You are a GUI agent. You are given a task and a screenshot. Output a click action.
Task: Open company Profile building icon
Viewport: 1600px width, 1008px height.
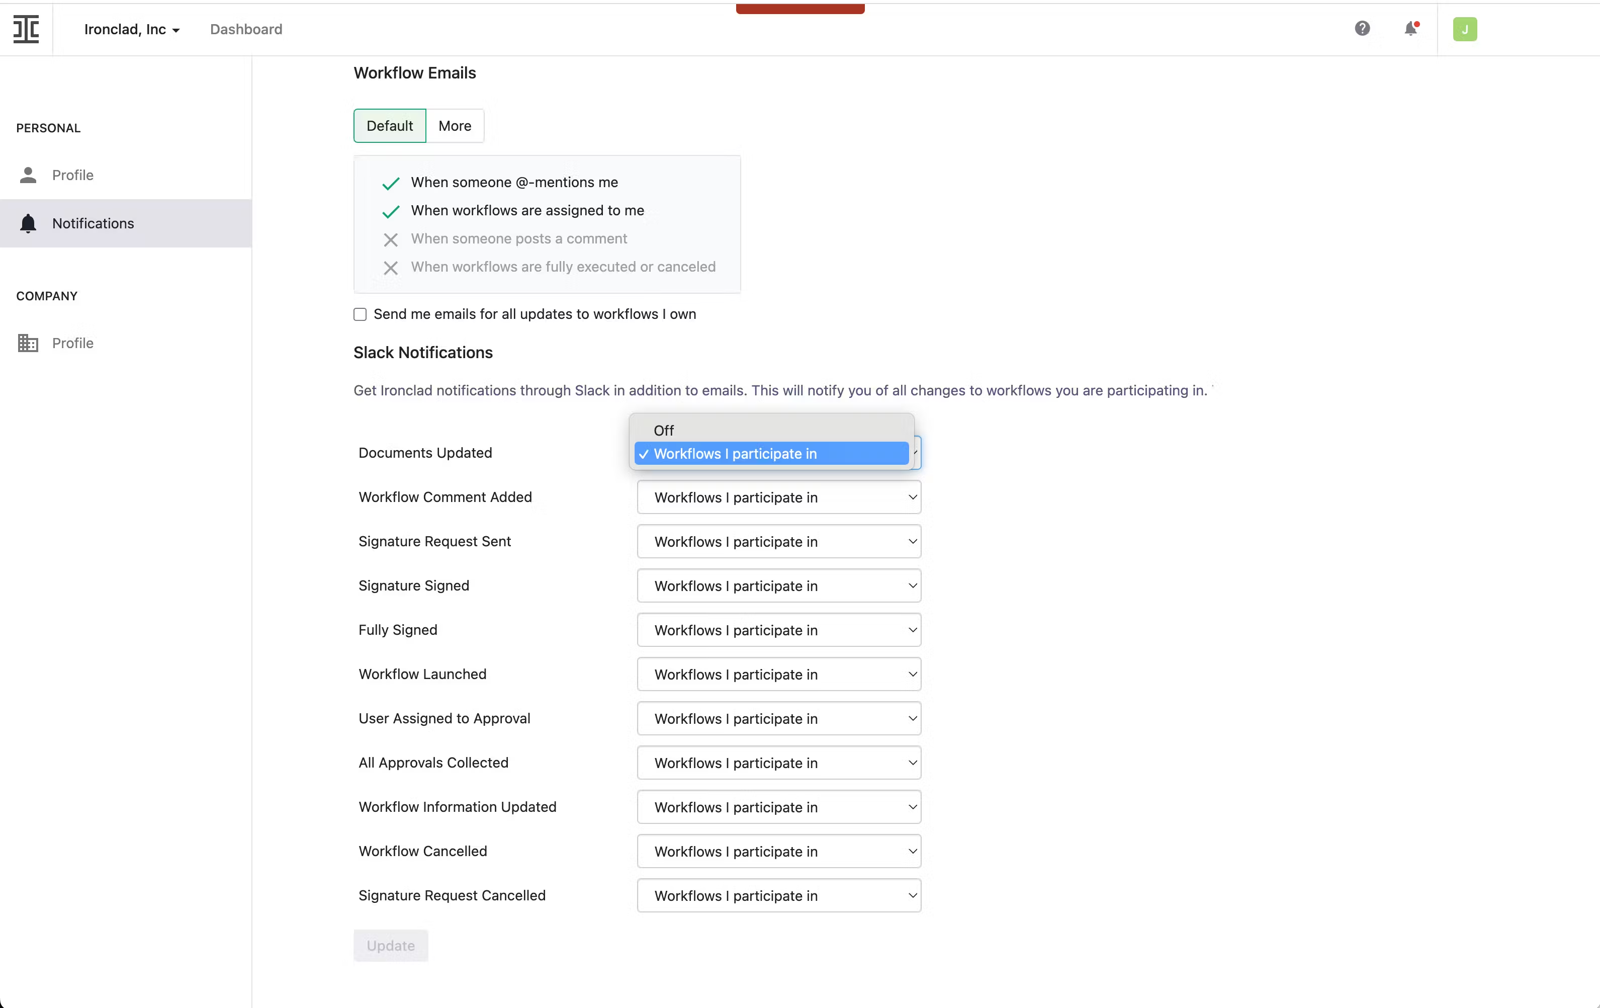point(28,343)
